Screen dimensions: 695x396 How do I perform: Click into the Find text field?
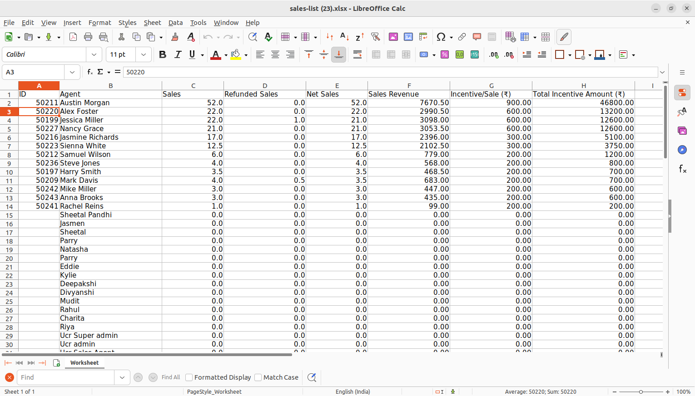[66, 377]
